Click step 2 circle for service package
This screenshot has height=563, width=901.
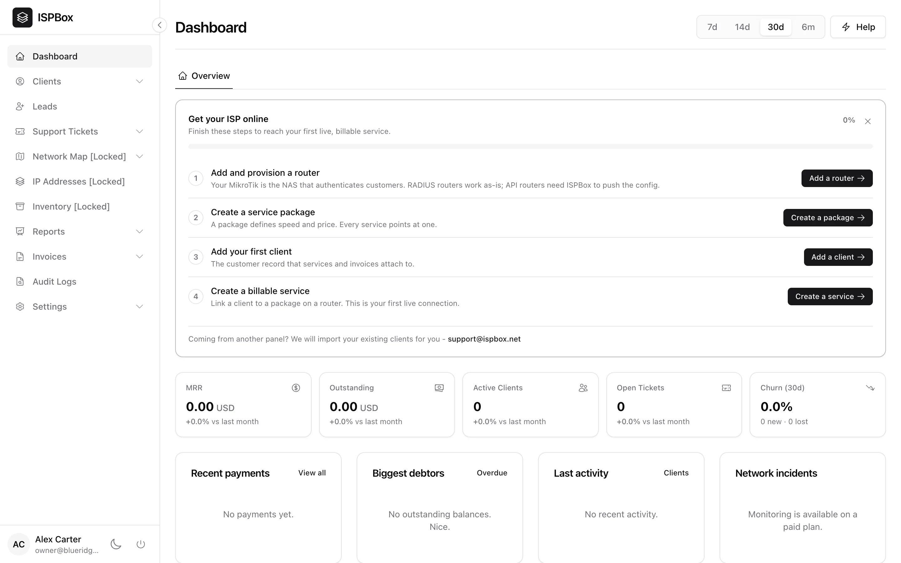coord(196,218)
